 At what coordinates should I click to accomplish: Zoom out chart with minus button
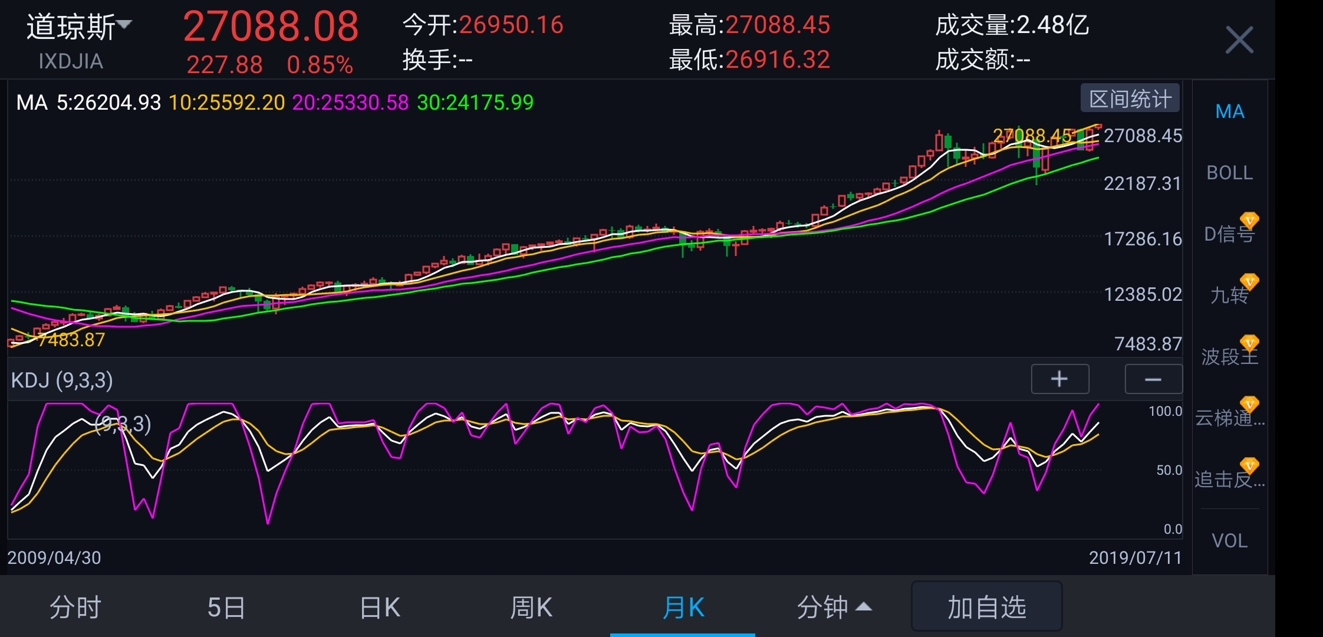1153,379
